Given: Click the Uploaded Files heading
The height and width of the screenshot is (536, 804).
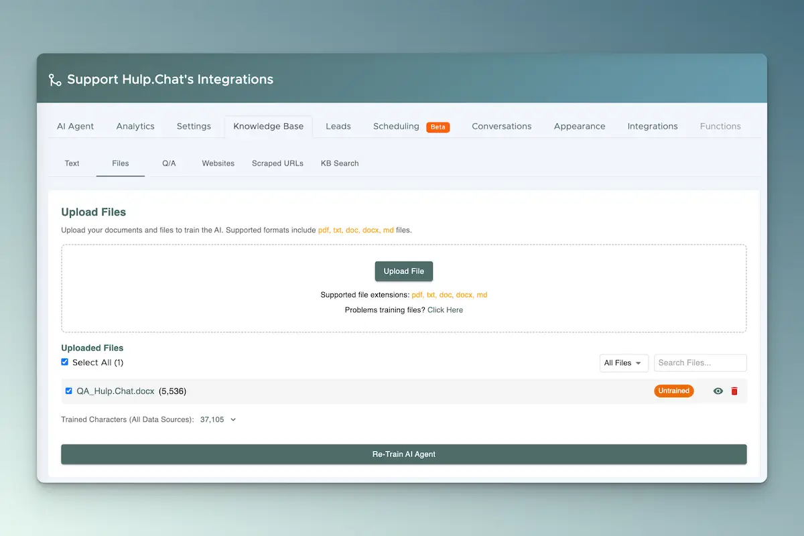Looking at the screenshot, I should [x=92, y=348].
